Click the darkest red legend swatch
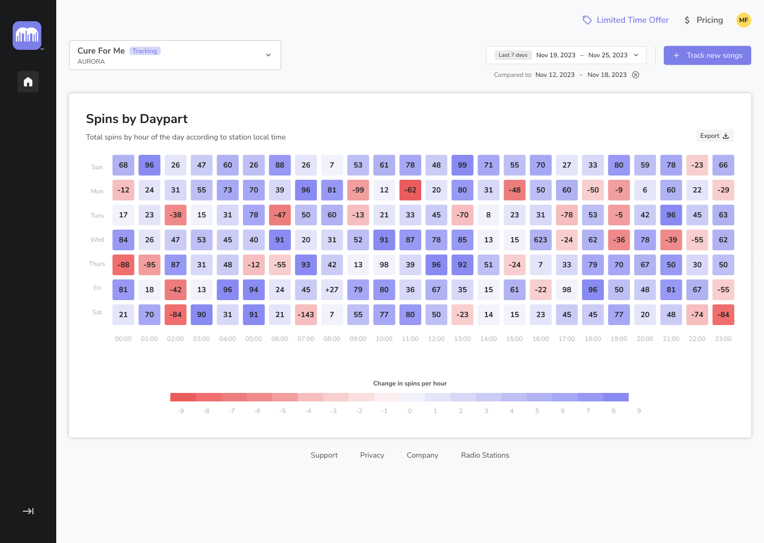The image size is (764, 543). 183,397
